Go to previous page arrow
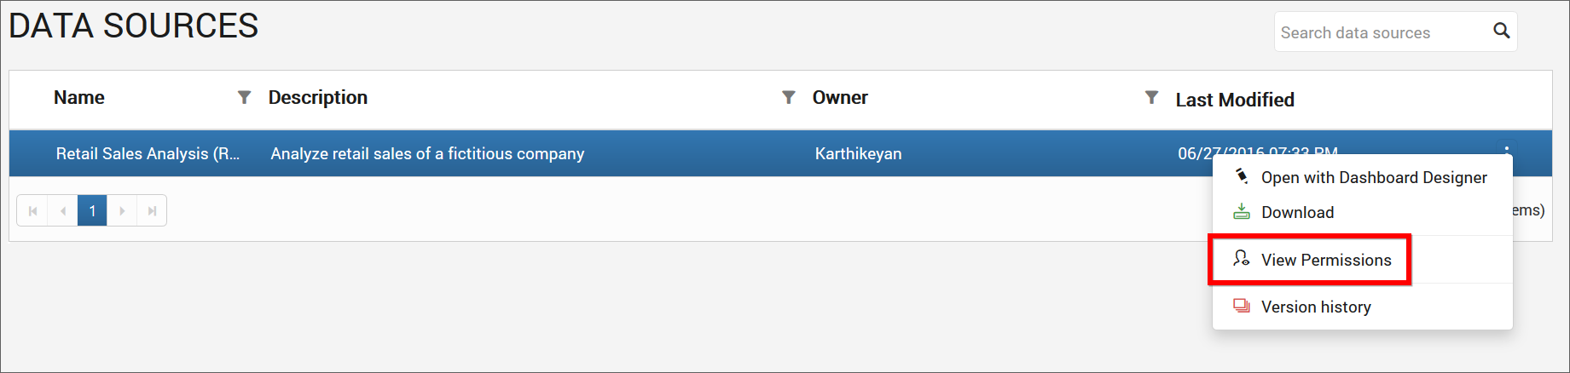The height and width of the screenshot is (373, 1570). click(63, 210)
